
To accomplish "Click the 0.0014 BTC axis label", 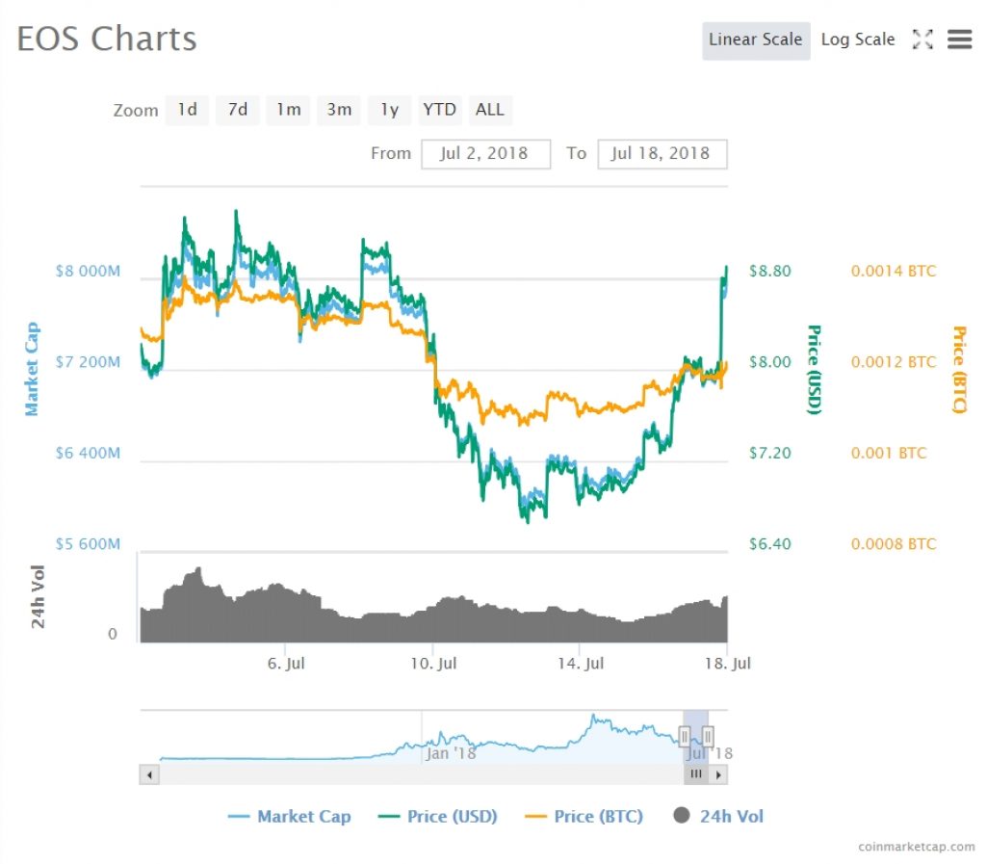I will (x=894, y=271).
